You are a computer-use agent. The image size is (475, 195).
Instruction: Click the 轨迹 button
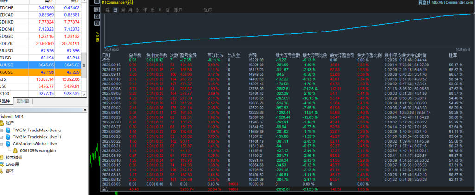[x=208, y=9]
